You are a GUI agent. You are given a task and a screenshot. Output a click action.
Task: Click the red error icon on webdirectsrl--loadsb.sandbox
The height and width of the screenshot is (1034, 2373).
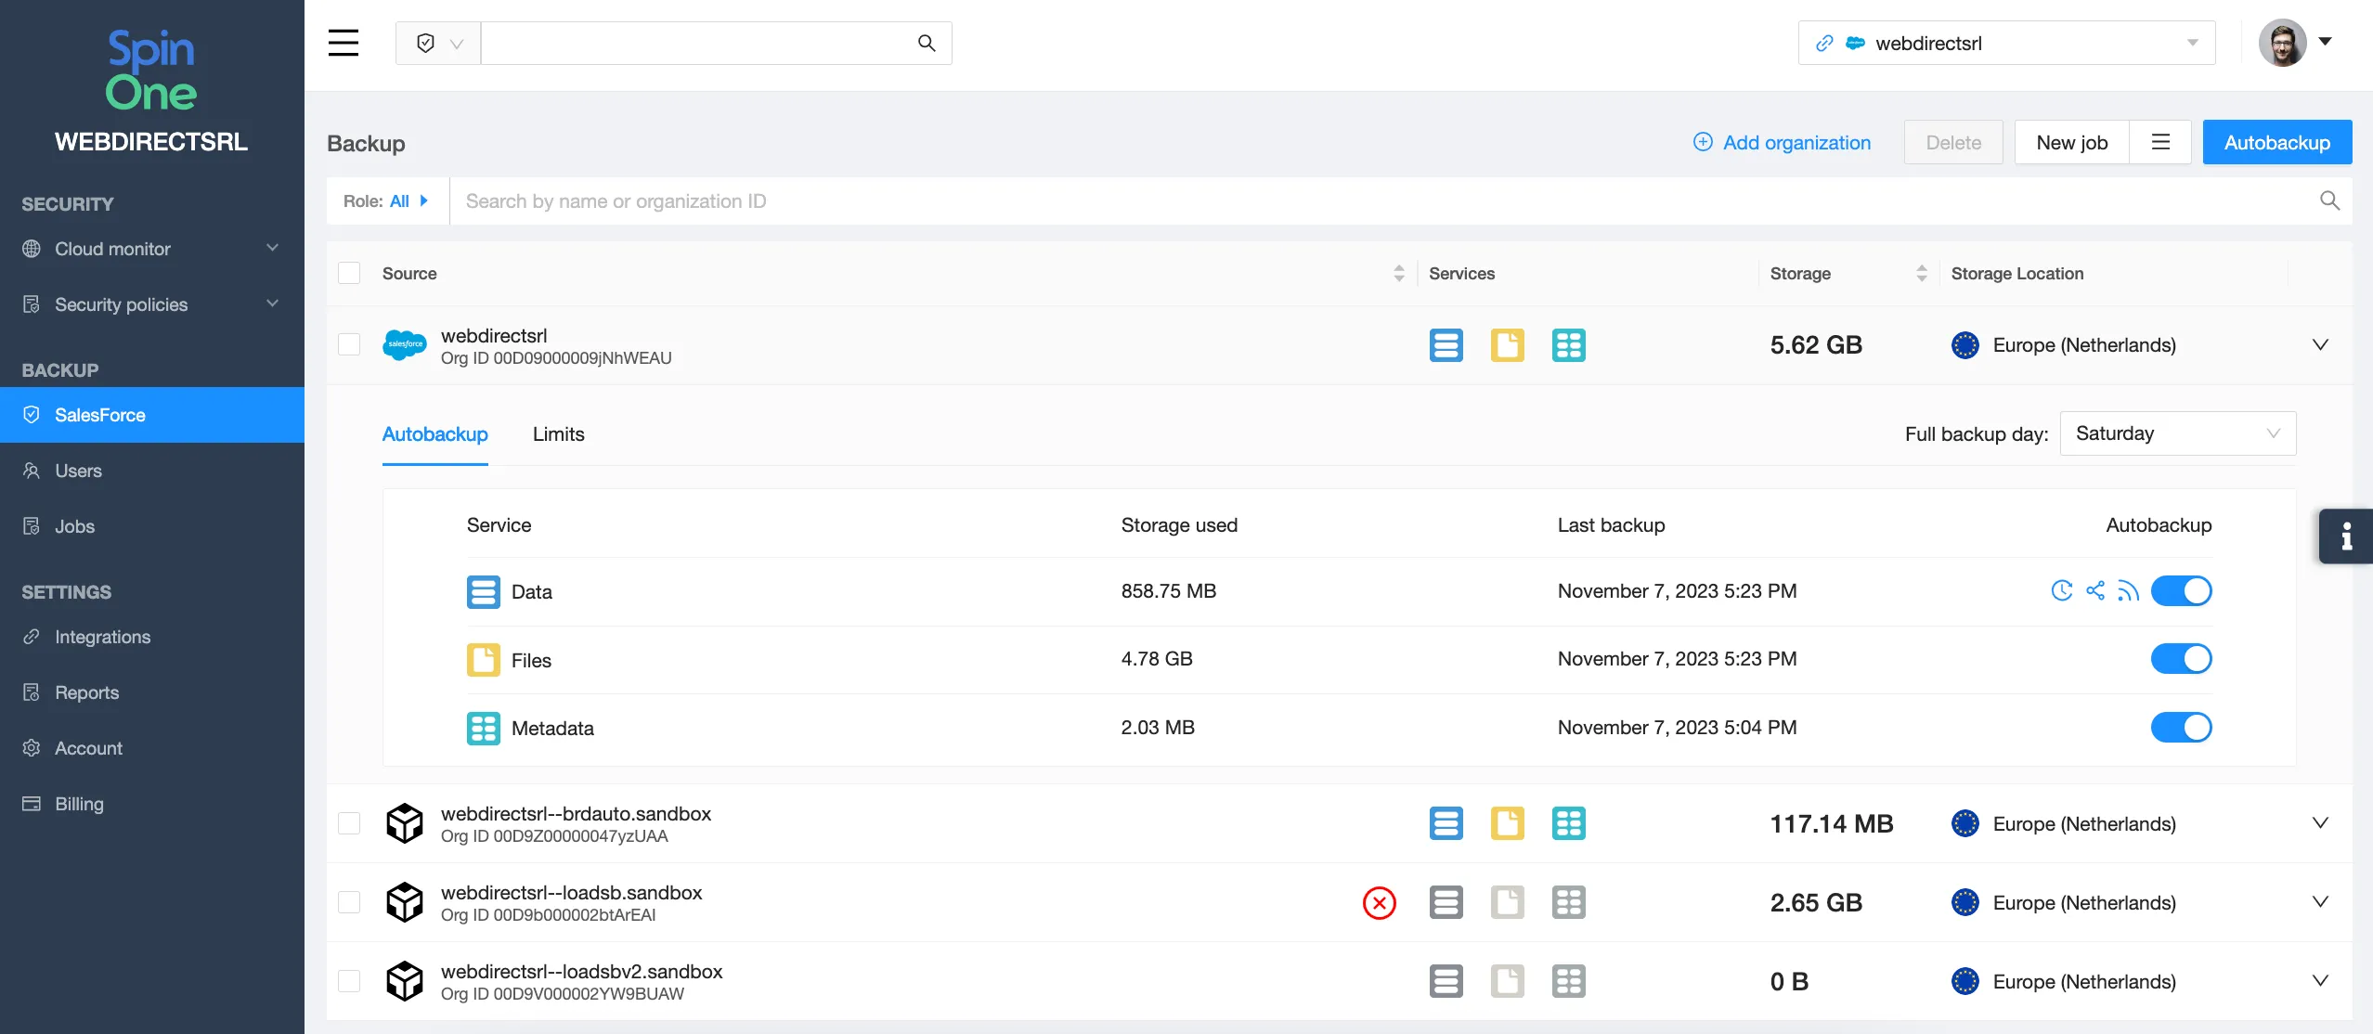tap(1379, 901)
